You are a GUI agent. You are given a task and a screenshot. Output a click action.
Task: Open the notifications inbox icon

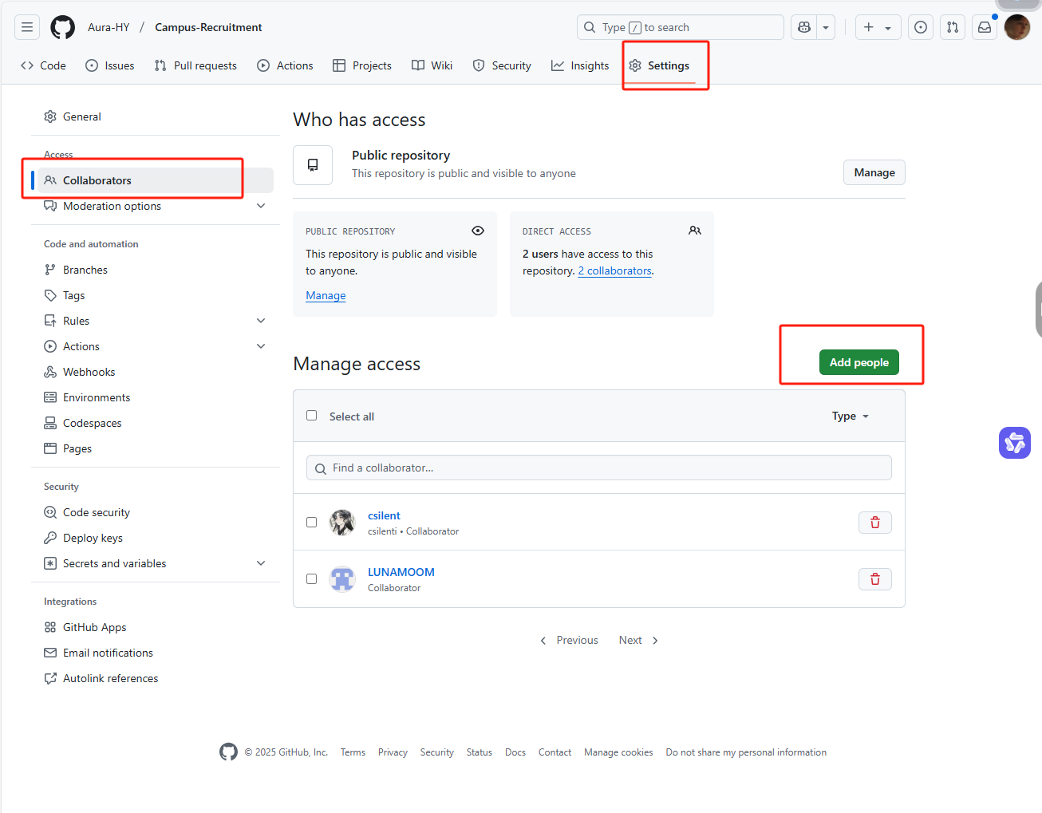pyautogui.click(x=985, y=27)
